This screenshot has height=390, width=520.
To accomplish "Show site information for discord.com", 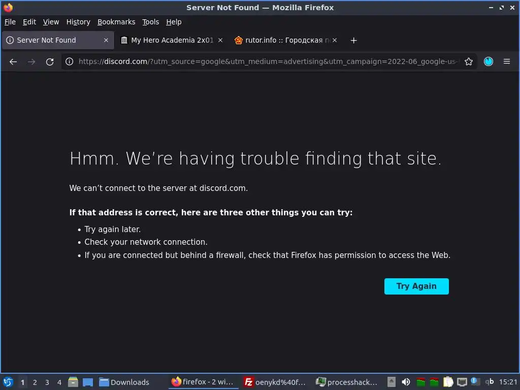I will point(69,61).
